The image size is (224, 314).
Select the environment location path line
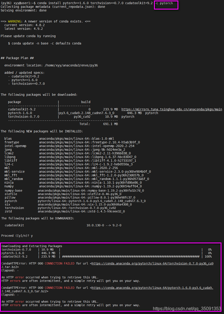pyautogui.click(x=51, y=65)
